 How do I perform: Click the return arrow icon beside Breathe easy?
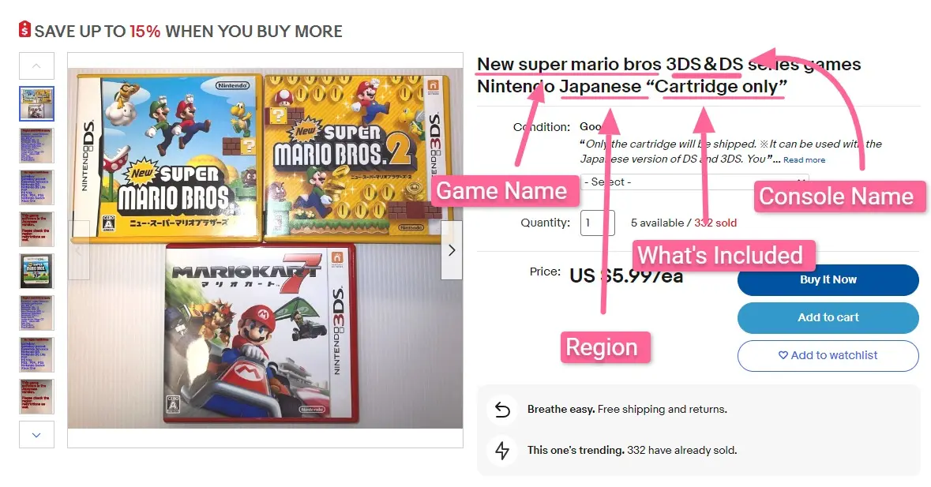click(502, 410)
